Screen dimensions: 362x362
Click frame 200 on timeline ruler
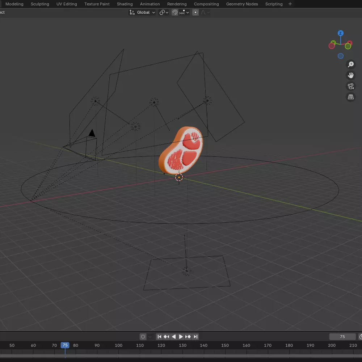(x=332, y=345)
